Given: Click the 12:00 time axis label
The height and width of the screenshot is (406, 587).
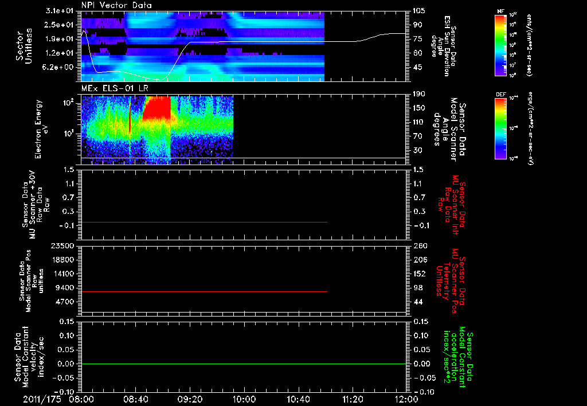Looking at the screenshot, I should (406, 399).
